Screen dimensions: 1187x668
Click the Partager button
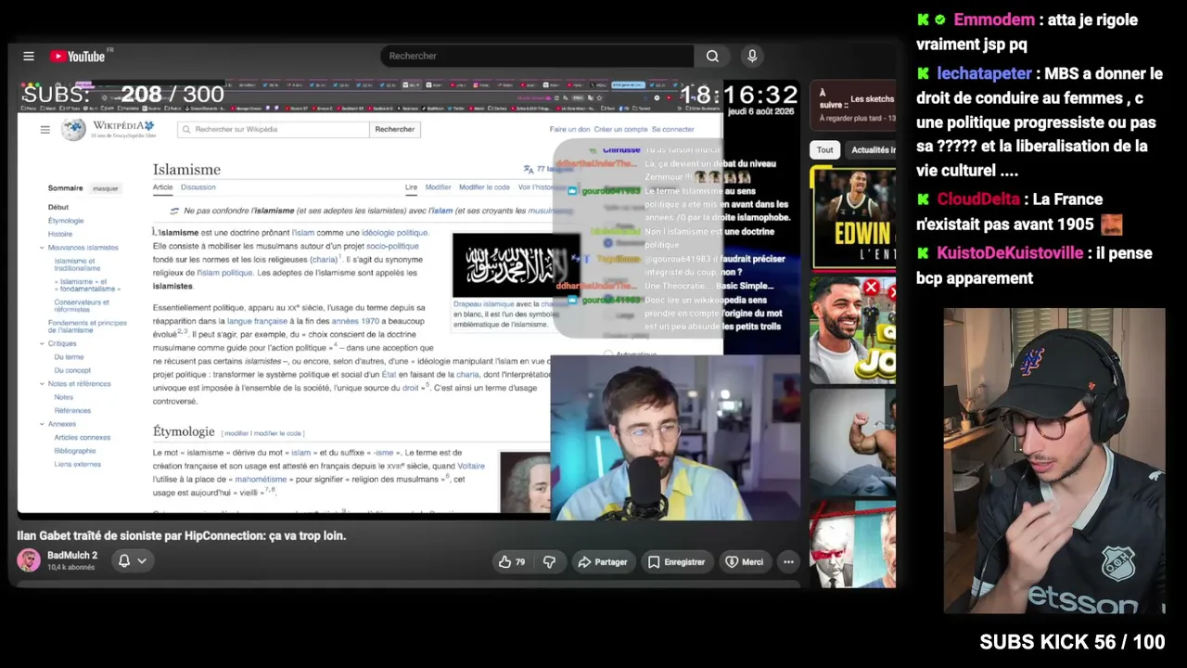coord(602,562)
